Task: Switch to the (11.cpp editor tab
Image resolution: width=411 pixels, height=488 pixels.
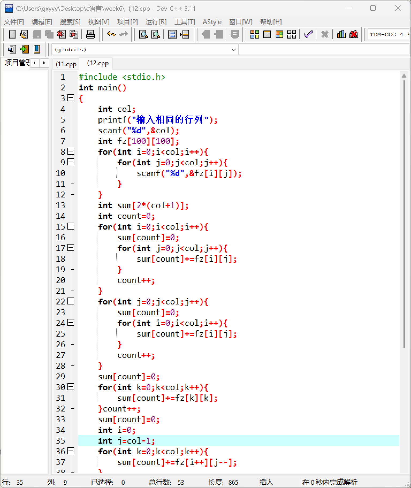Action: pyautogui.click(x=66, y=64)
